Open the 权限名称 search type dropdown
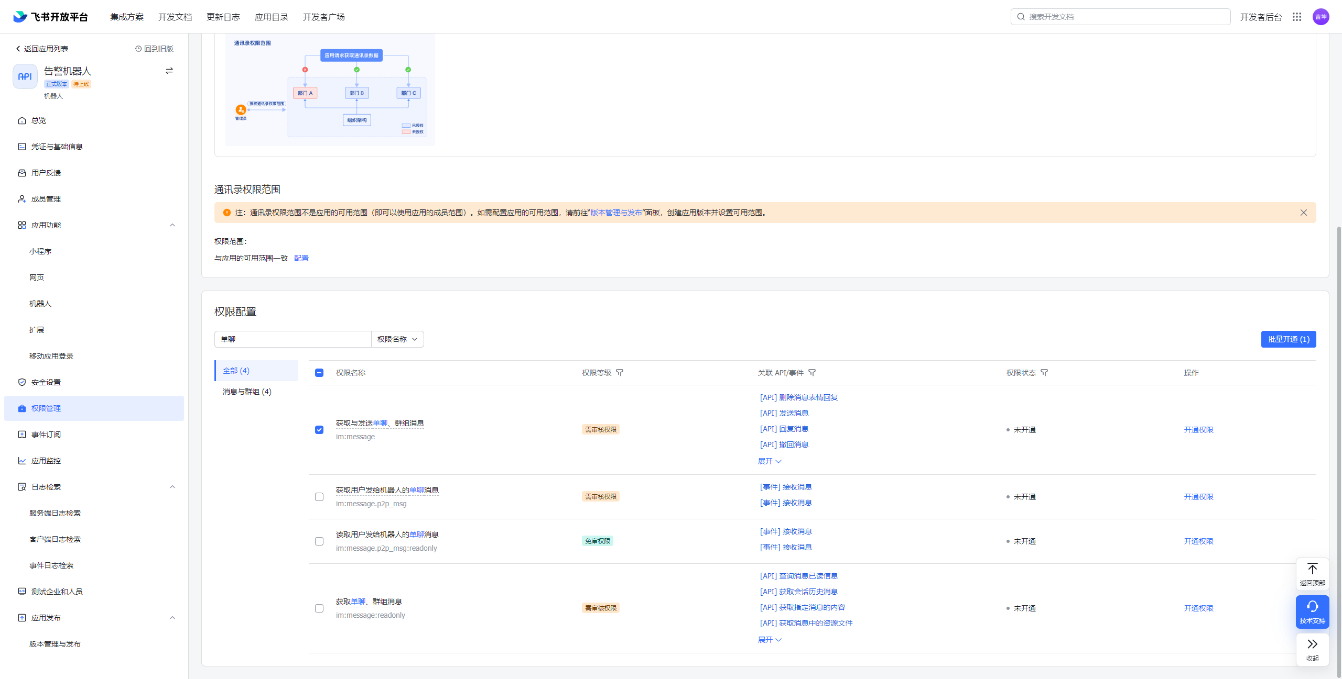This screenshot has height=679, width=1342. pos(397,339)
